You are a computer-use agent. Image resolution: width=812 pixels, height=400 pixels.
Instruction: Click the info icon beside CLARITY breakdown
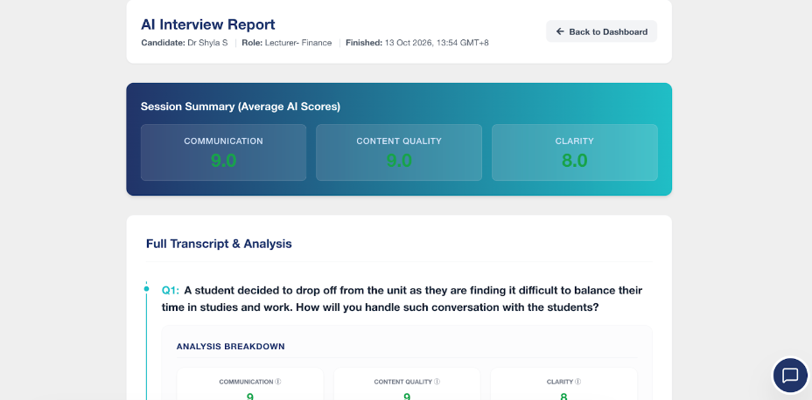577,382
